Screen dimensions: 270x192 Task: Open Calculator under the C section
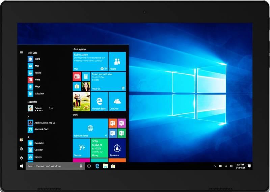[36, 143]
